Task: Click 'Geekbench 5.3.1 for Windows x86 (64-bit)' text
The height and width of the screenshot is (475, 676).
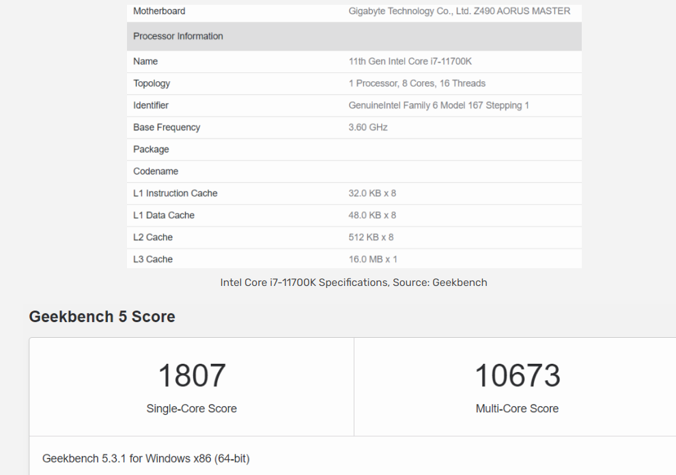Action: pos(145,458)
